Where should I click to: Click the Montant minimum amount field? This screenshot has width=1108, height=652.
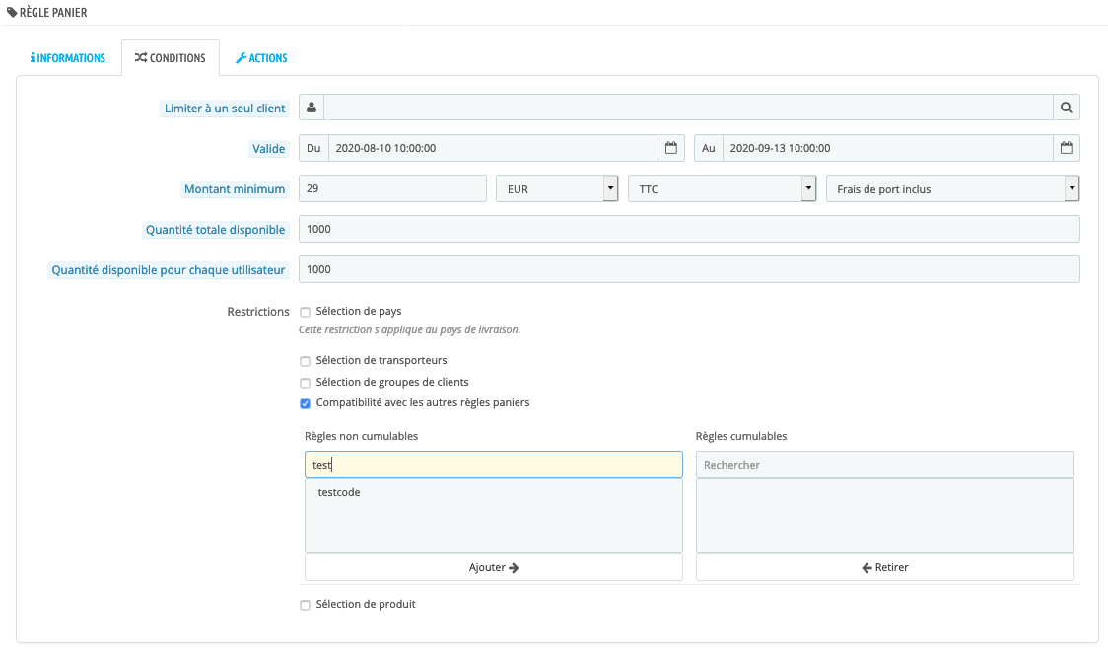point(393,188)
